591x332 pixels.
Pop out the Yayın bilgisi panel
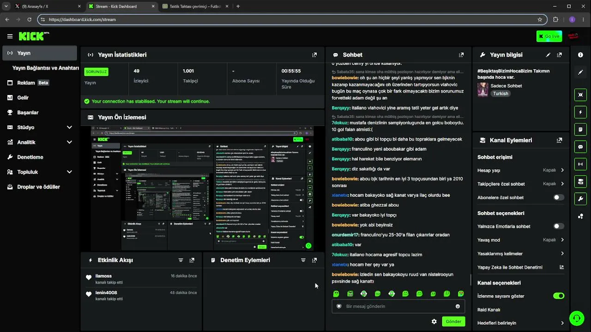coord(560,55)
